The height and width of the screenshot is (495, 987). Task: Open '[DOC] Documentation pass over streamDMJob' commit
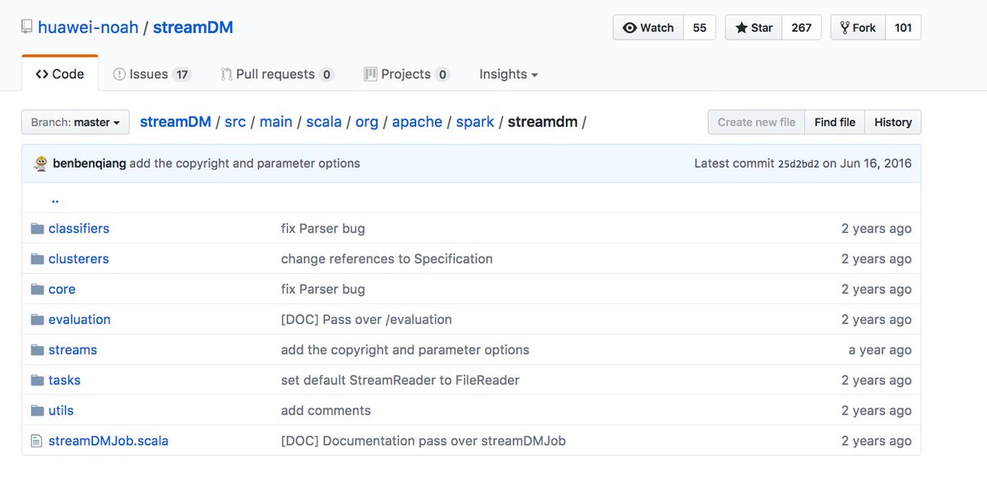coord(424,442)
